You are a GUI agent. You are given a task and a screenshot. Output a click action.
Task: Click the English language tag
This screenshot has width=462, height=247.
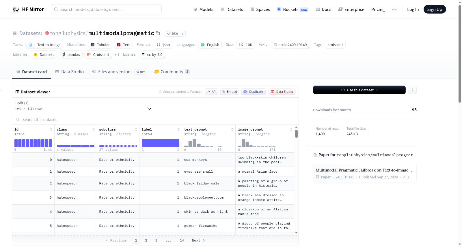pyautogui.click(x=210, y=45)
